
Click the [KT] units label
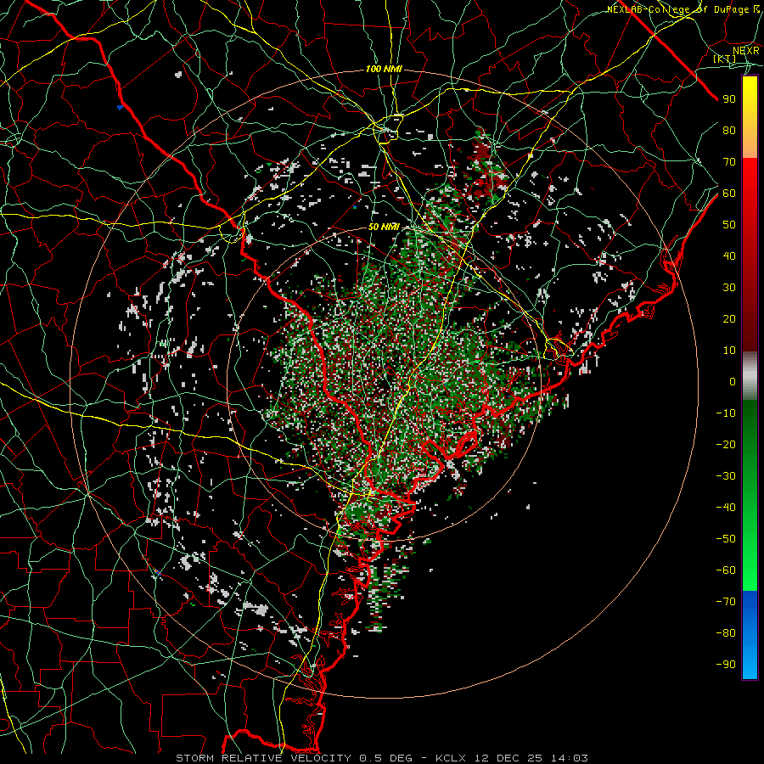[x=724, y=59]
